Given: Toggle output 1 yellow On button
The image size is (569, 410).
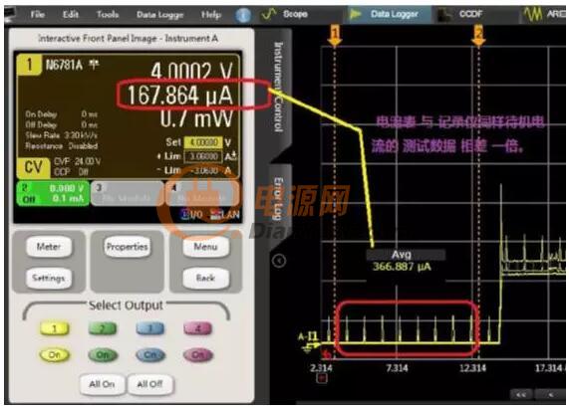Looking at the screenshot, I should pos(54,355).
